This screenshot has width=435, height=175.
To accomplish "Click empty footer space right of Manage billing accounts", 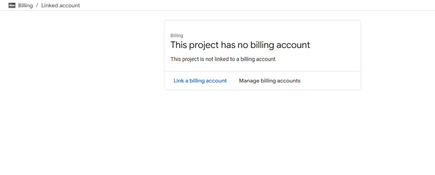I will point(330,81).
